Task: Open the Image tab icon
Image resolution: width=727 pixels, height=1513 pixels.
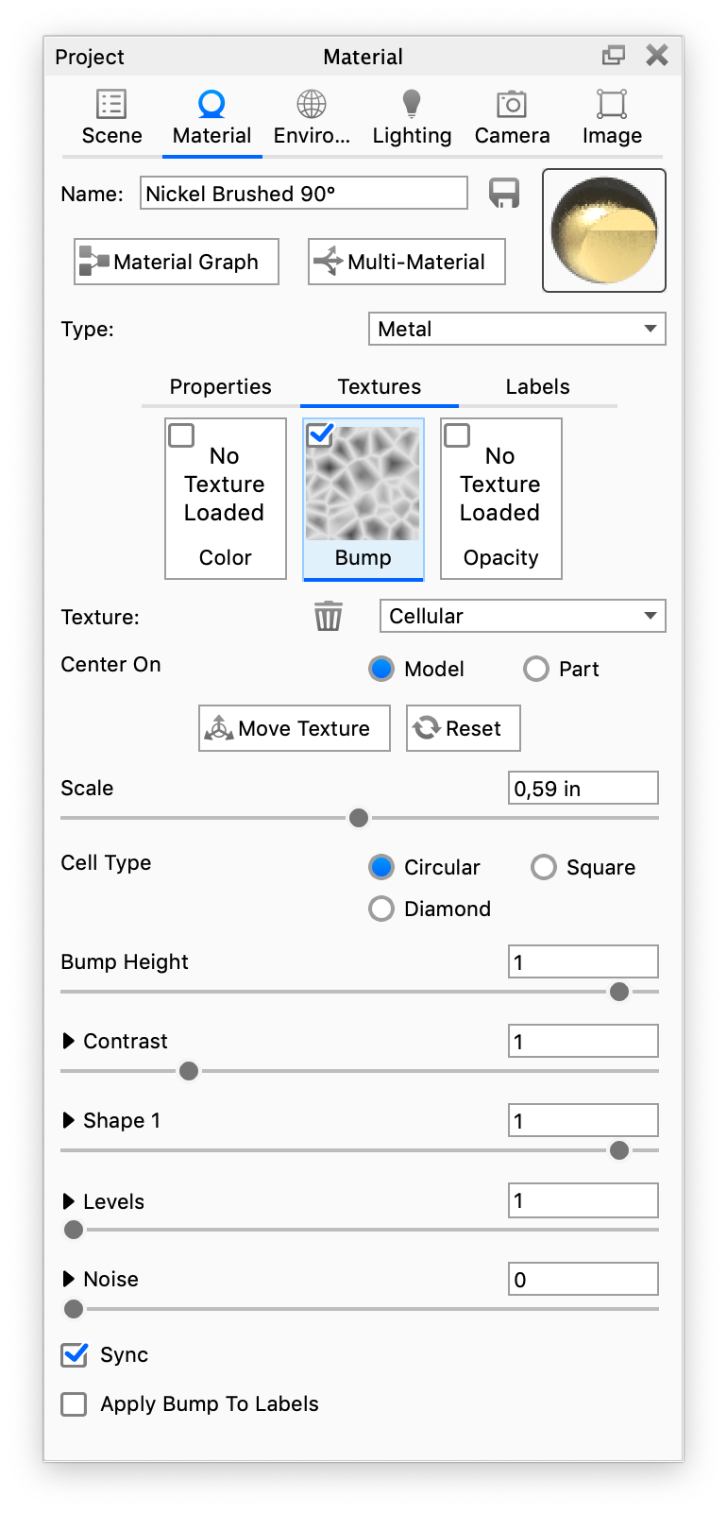Action: 612,104
